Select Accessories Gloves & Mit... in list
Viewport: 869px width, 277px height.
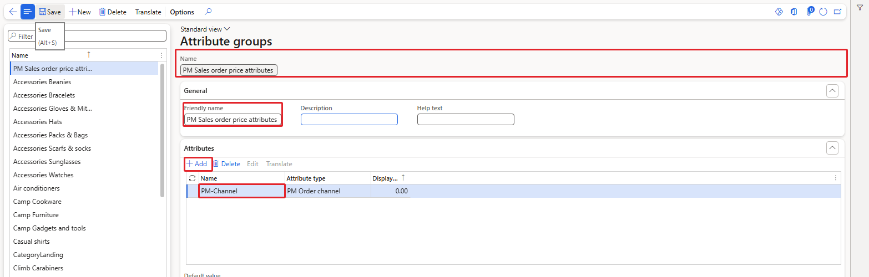pyautogui.click(x=84, y=109)
